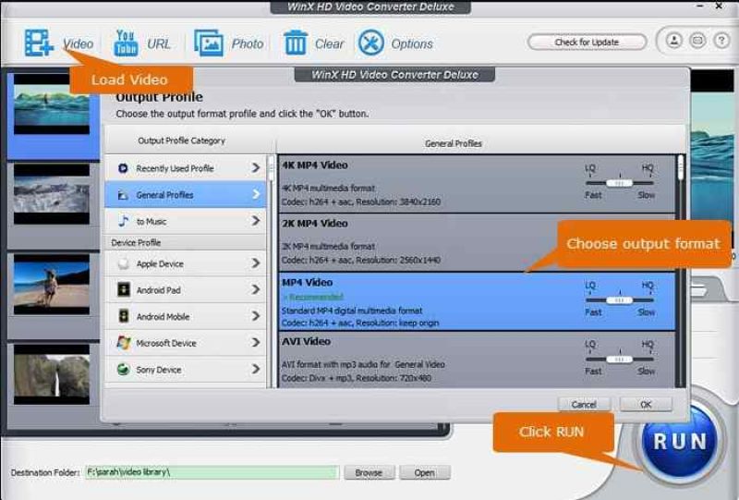This screenshot has width=739, height=500.
Task: Click the big blue RUN button
Action: (x=680, y=442)
